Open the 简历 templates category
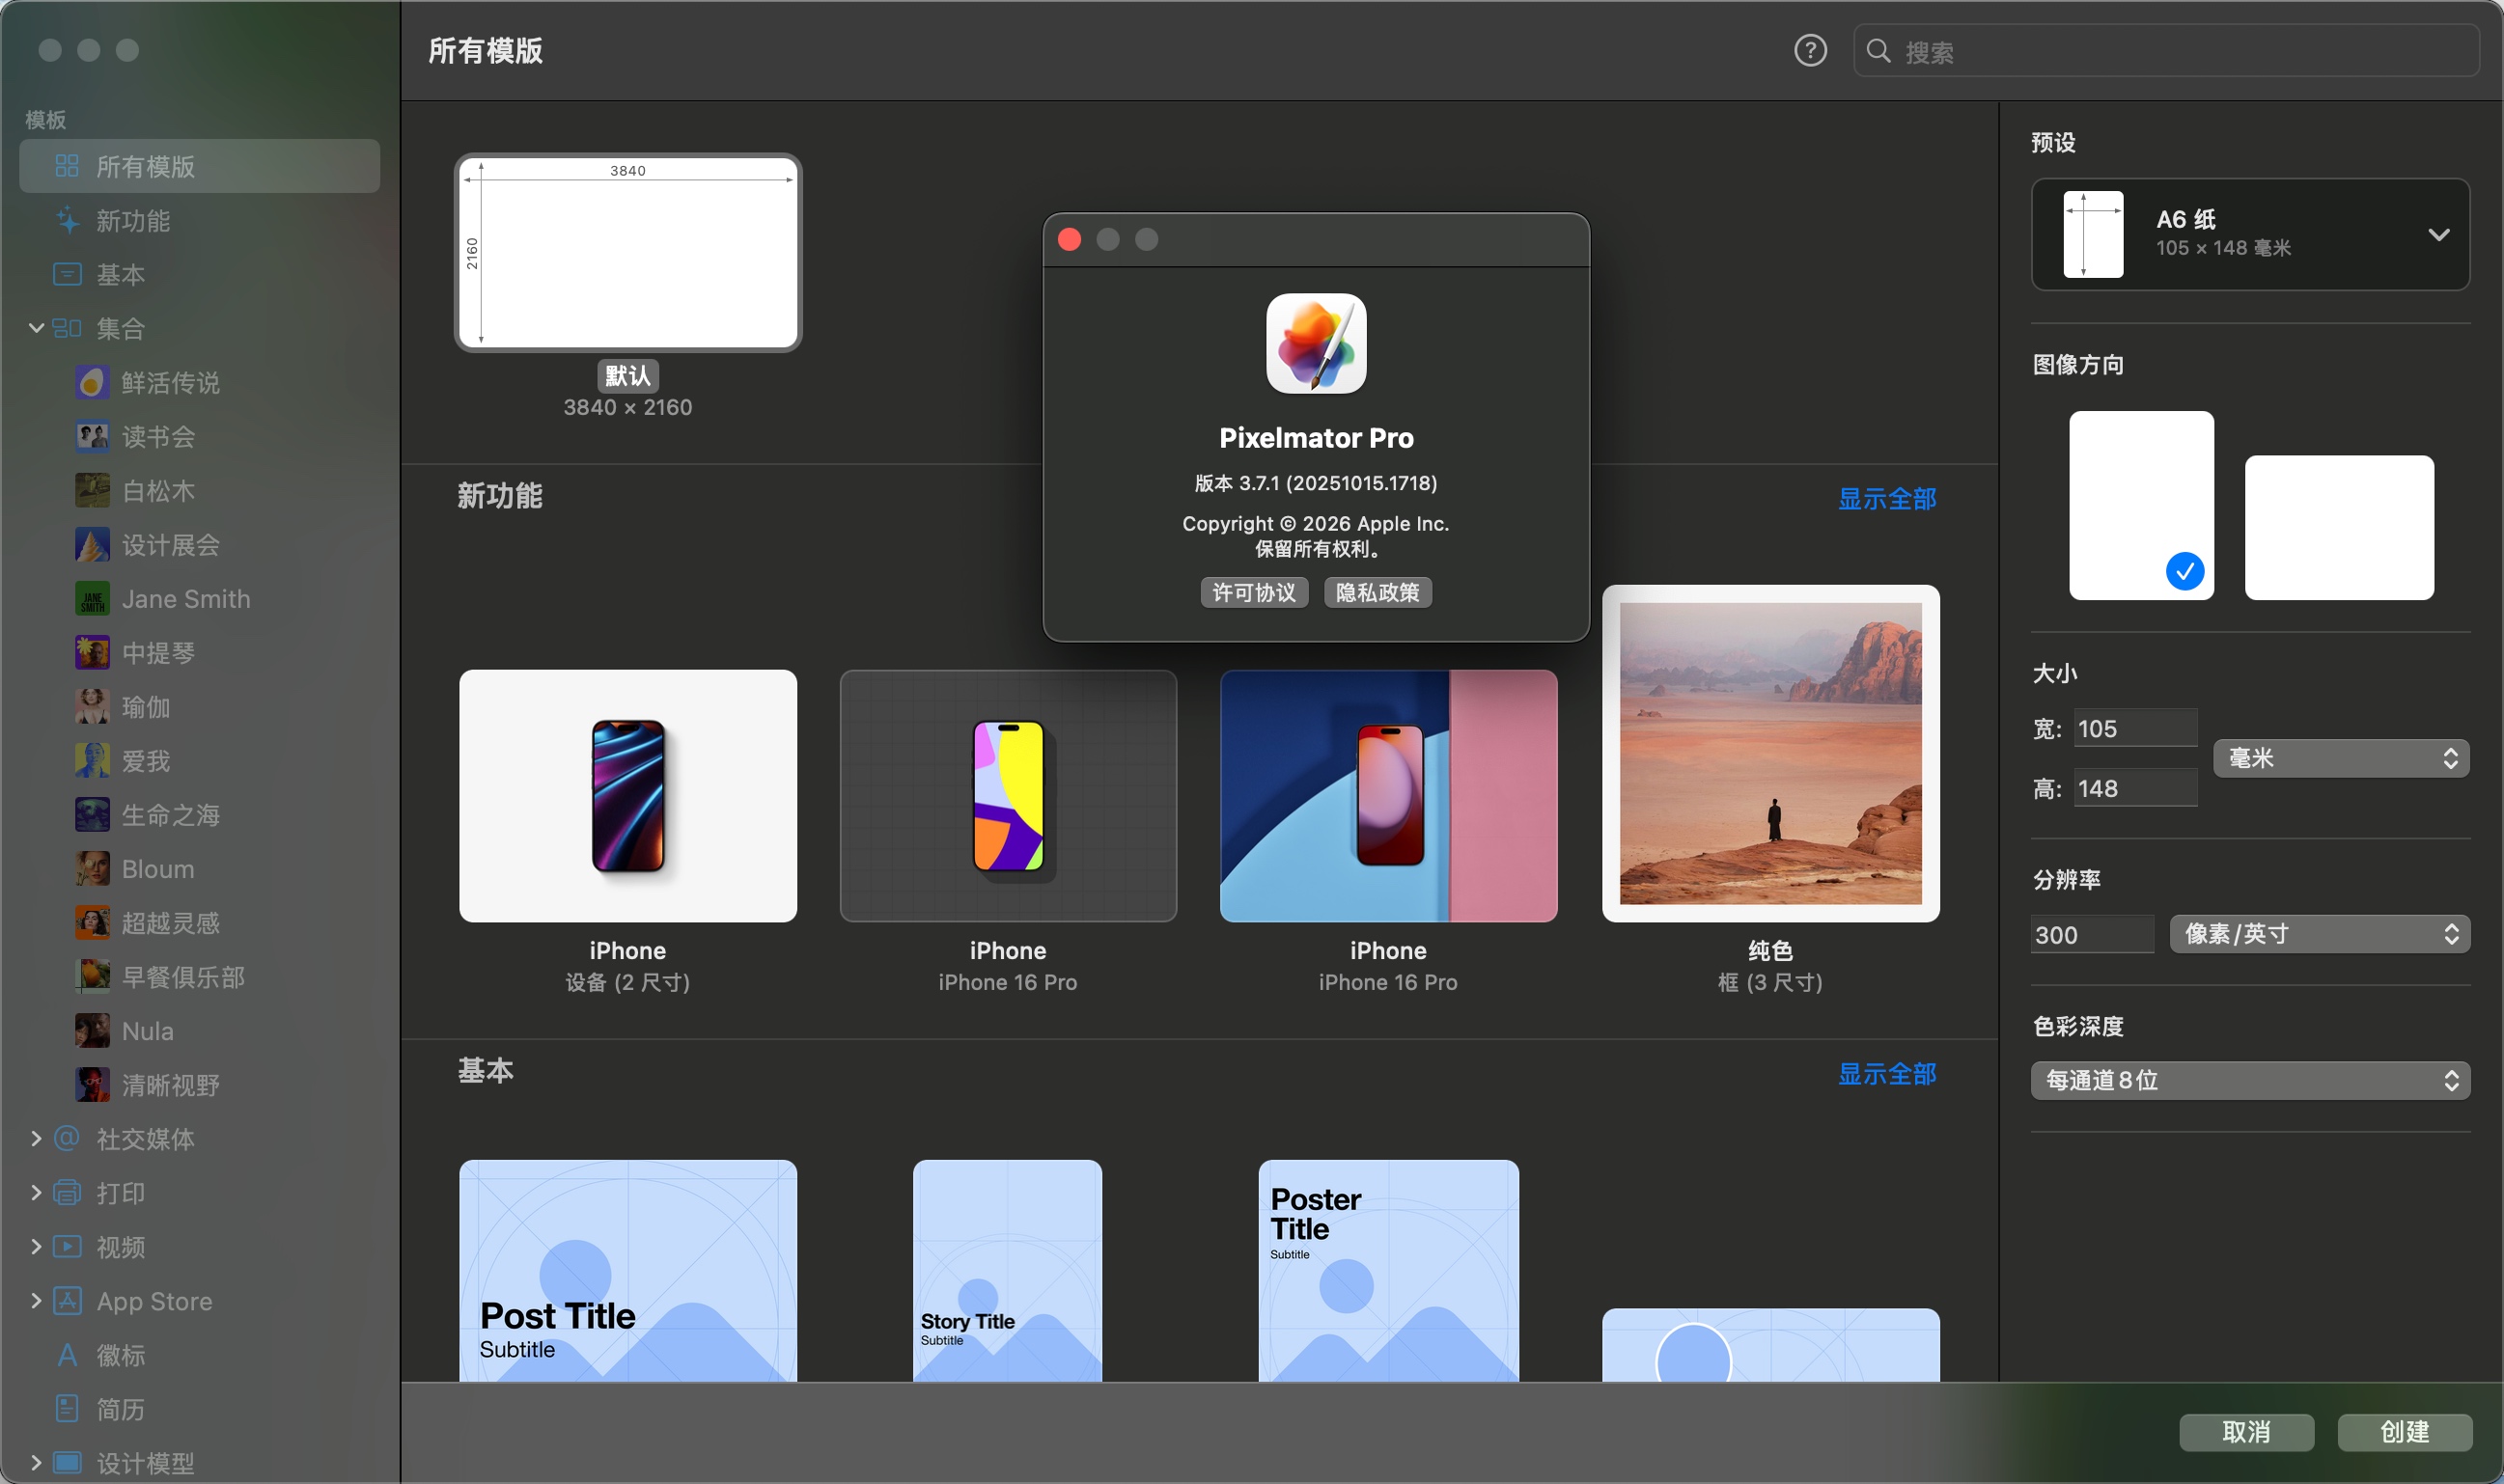The height and width of the screenshot is (1484, 2504). [120, 1409]
